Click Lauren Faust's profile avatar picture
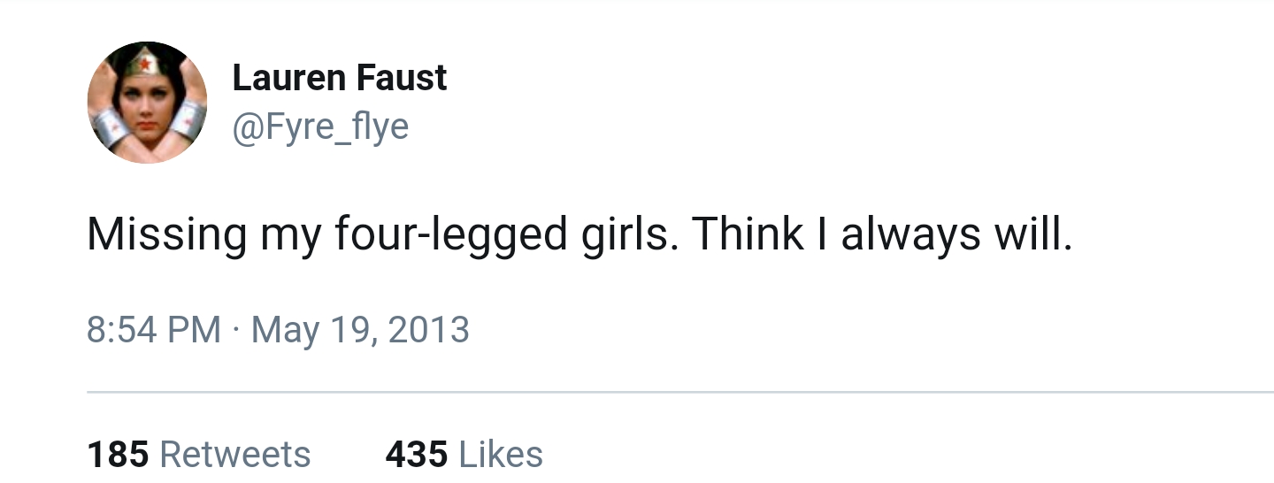 click(147, 103)
